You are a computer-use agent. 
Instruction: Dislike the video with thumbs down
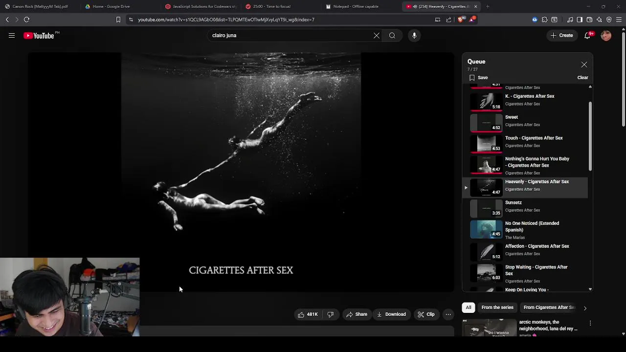click(x=330, y=314)
